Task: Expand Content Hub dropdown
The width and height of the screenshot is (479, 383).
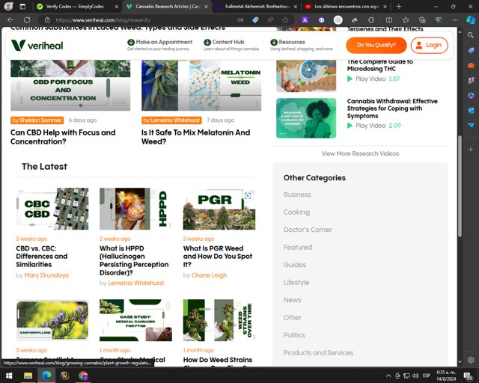Action: 231,45
